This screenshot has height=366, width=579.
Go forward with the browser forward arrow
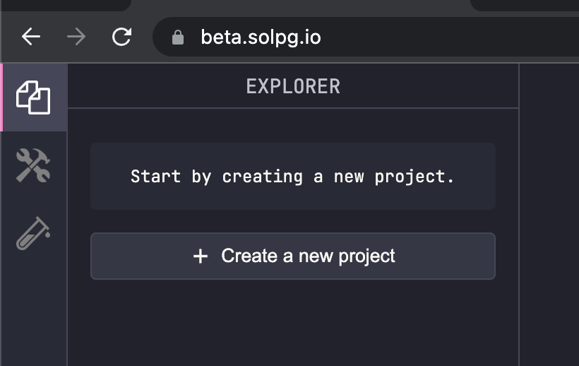pyautogui.click(x=76, y=37)
